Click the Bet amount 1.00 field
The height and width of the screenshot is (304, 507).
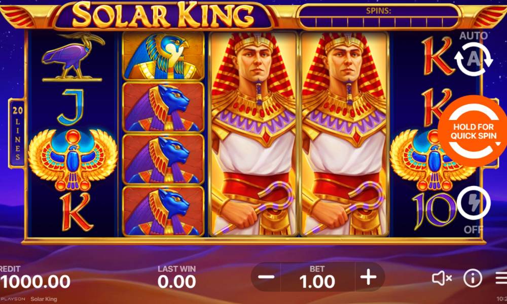pos(317,277)
